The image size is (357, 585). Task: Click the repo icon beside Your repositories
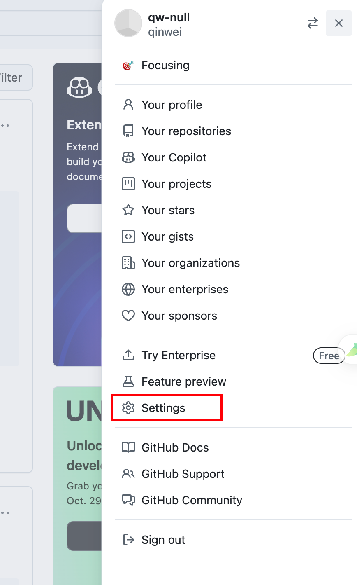coord(128,131)
